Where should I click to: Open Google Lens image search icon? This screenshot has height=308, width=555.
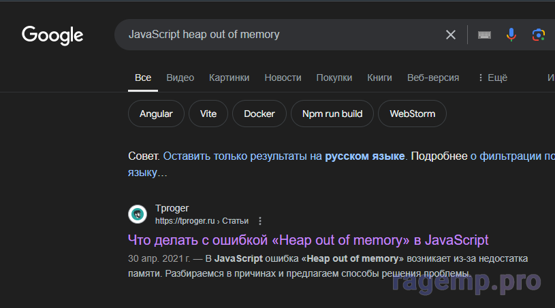(538, 35)
